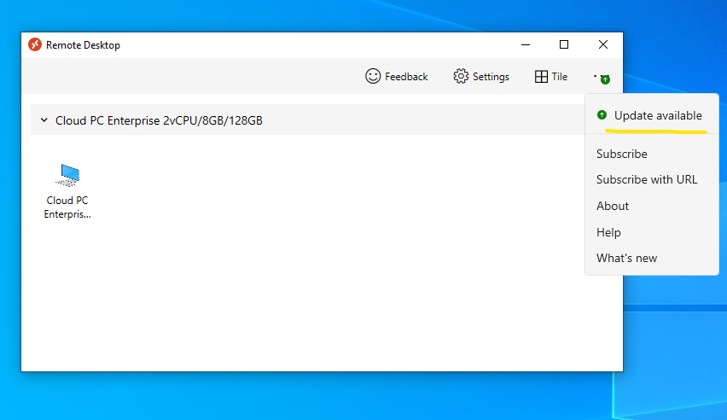Switch view using the Tile button
The height and width of the screenshot is (420, 727).
pyautogui.click(x=551, y=77)
